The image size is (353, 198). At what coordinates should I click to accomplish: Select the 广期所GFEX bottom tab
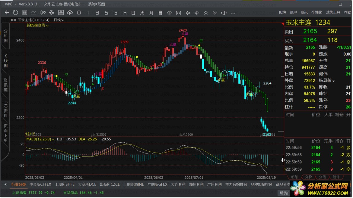click(x=157, y=184)
